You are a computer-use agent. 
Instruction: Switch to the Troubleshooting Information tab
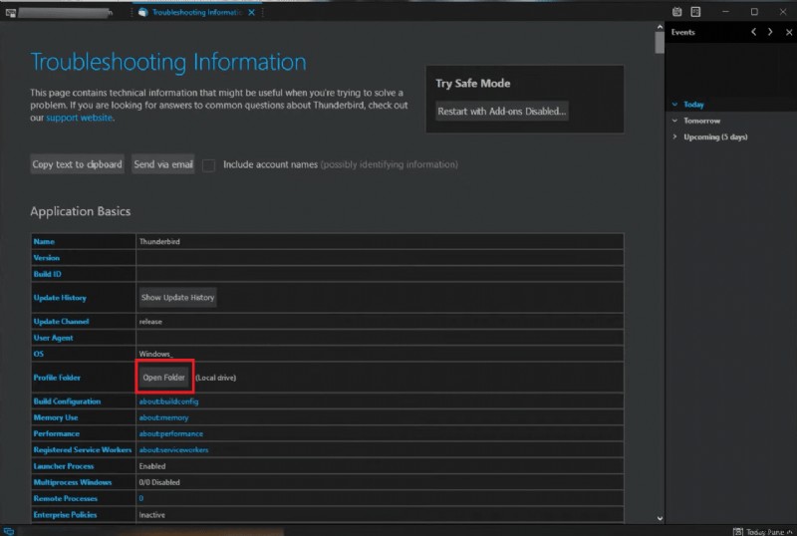pos(196,12)
